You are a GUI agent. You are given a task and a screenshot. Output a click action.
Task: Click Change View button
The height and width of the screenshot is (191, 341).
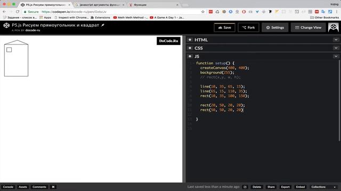pyautogui.click(x=308, y=28)
